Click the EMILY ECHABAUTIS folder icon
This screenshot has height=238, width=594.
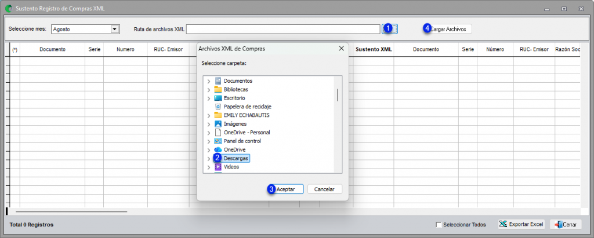coord(218,115)
